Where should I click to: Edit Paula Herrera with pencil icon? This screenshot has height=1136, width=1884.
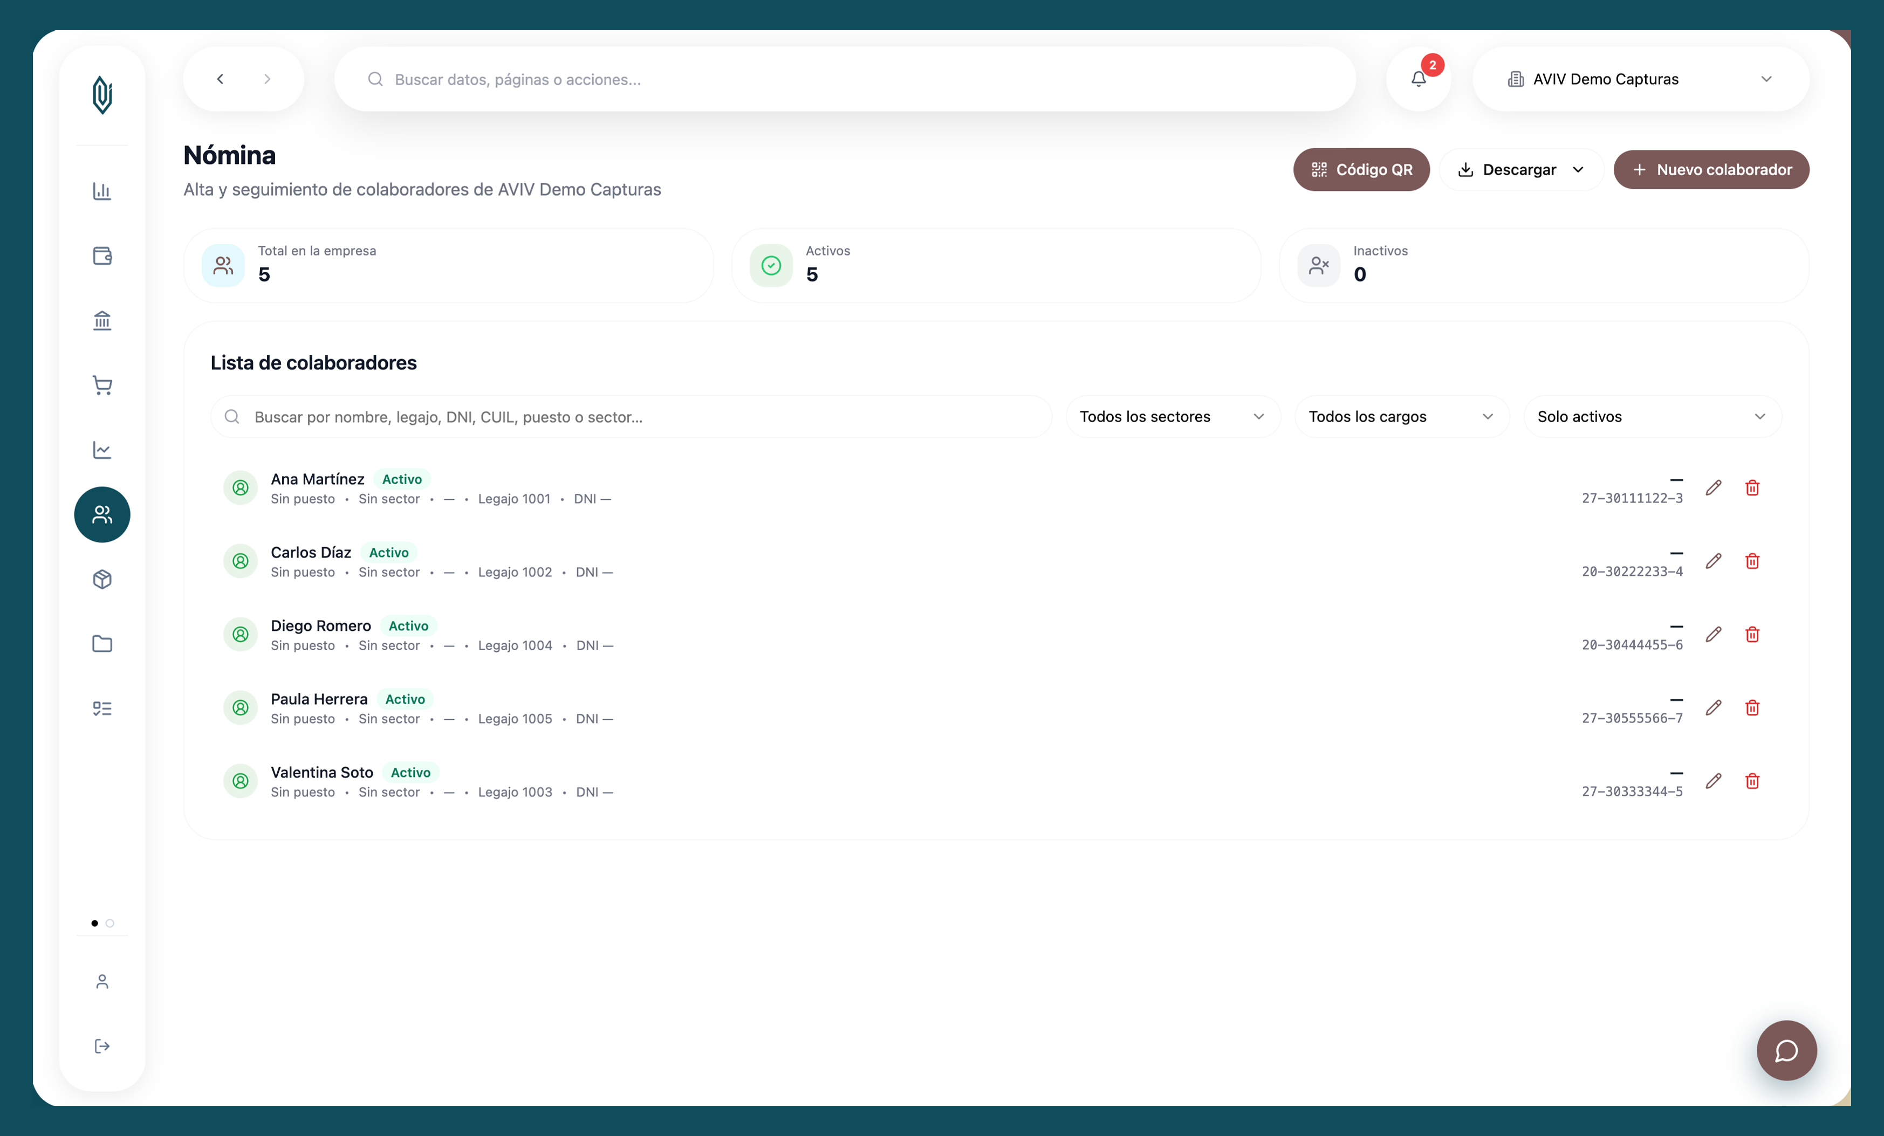[1714, 708]
